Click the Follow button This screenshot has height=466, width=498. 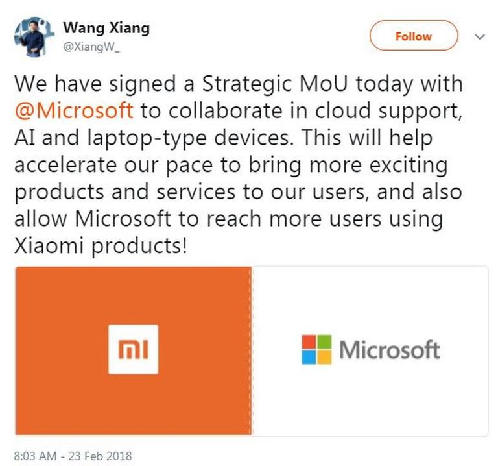click(413, 36)
